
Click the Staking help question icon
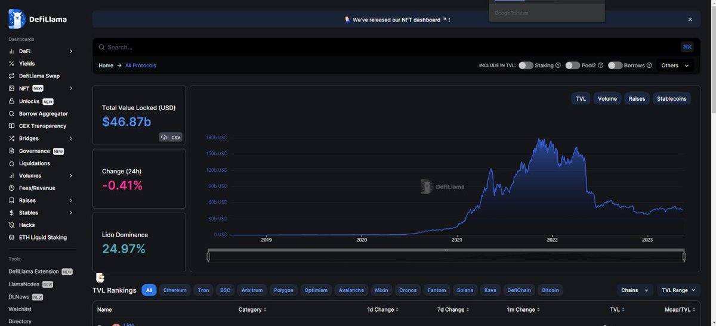click(x=558, y=66)
